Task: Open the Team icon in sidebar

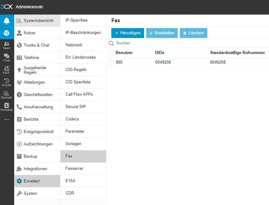Action: [x=6, y=45]
